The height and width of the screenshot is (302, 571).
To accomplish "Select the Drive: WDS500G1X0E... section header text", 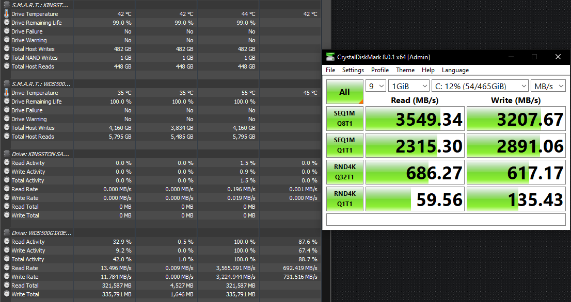I will [41, 233].
